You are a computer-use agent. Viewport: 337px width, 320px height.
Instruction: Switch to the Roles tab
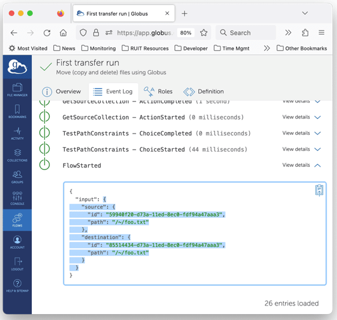[158, 91]
